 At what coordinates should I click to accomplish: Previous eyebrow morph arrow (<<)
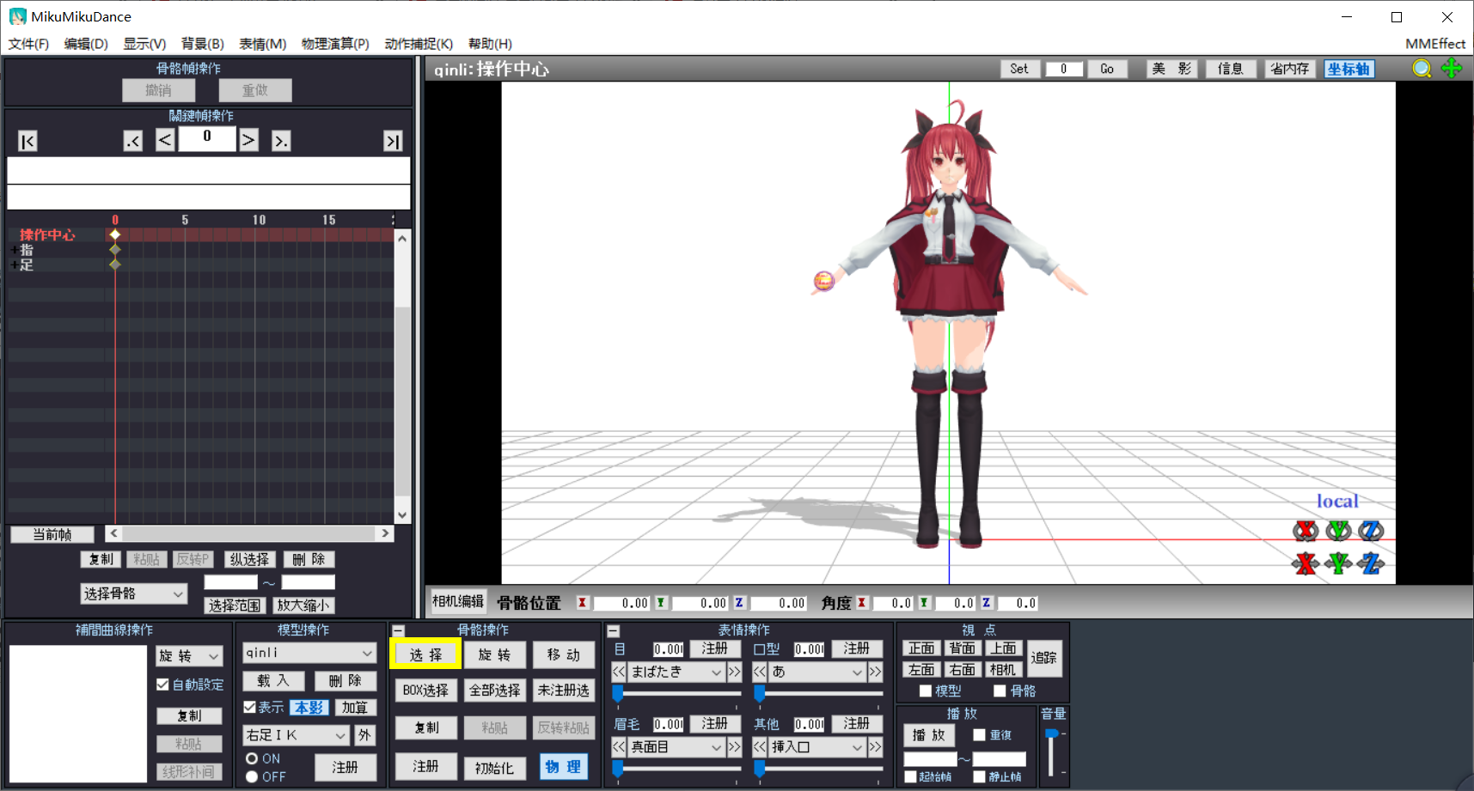[x=619, y=747]
